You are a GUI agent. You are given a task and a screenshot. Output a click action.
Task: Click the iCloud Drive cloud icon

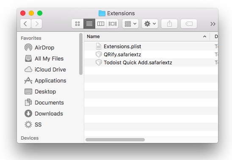(x=28, y=69)
